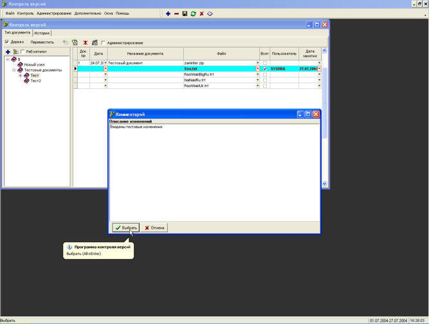Click the floppy disk save icon

click(x=185, y=14)
